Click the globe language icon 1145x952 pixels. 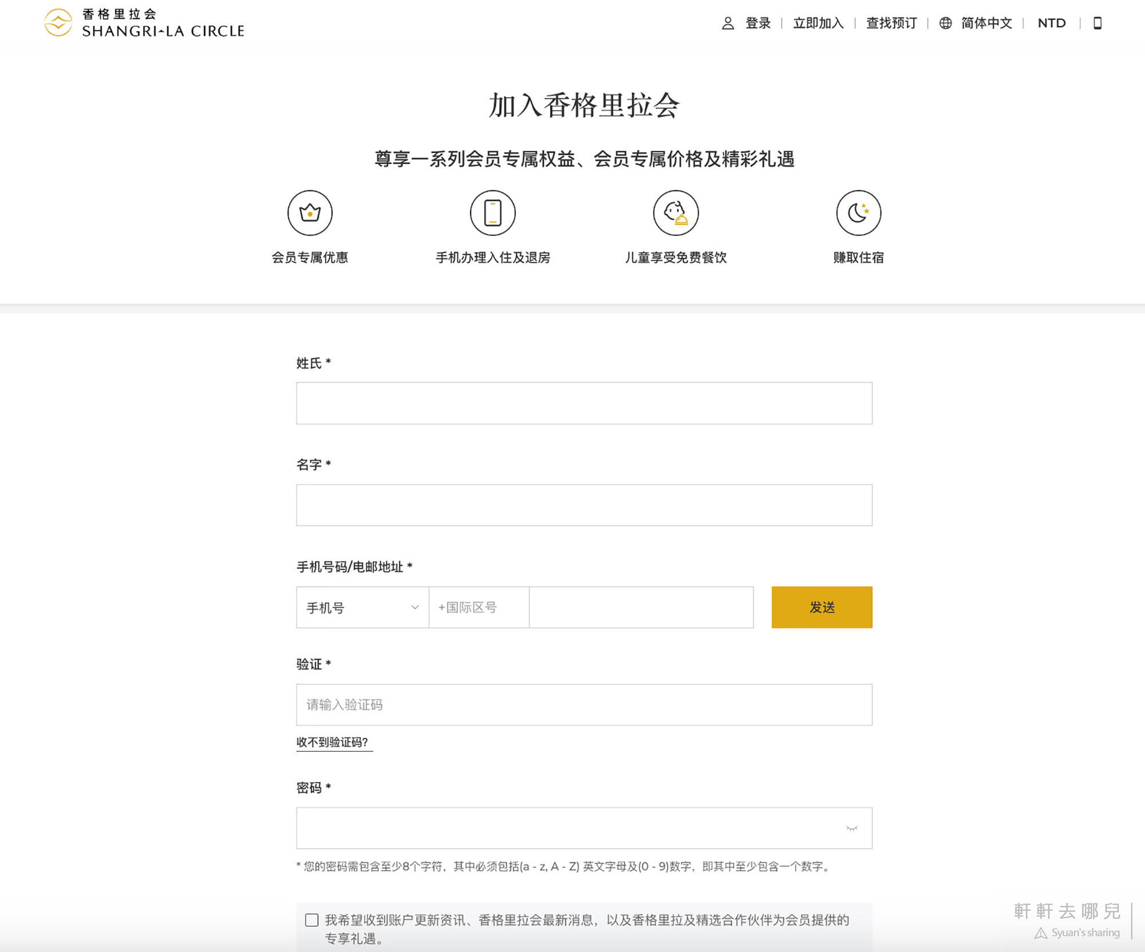coord(946,23)
